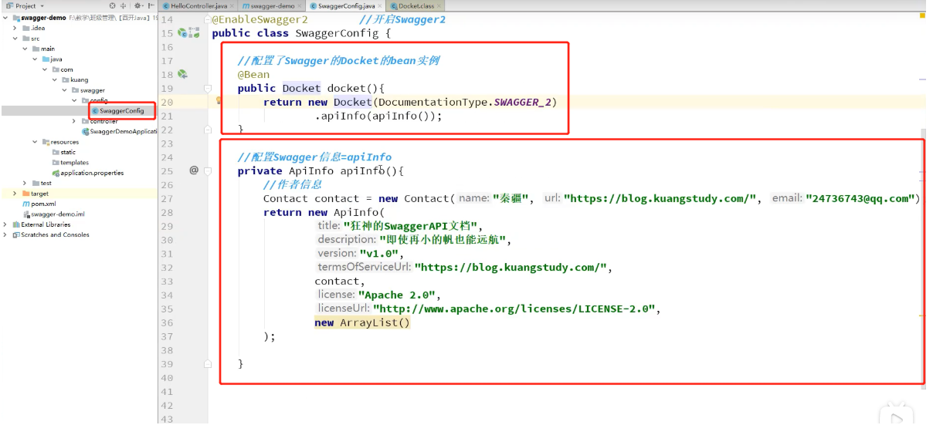Collapse the java source folder arrow
933x425 pixels.
[x=36, y=59]
